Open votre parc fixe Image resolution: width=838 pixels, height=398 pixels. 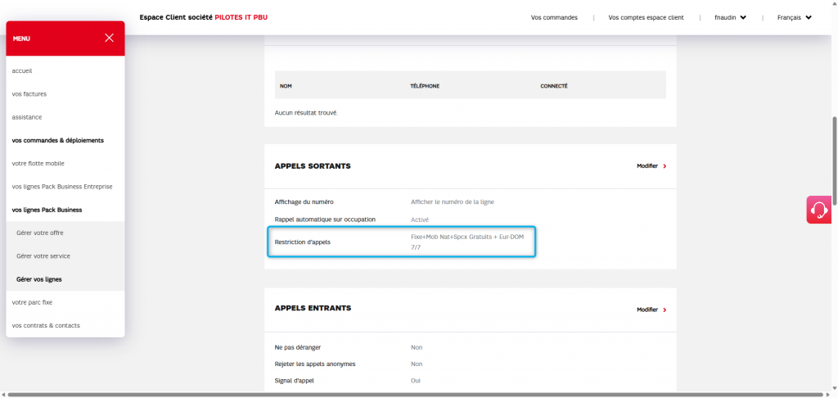(x=32, y=302)
